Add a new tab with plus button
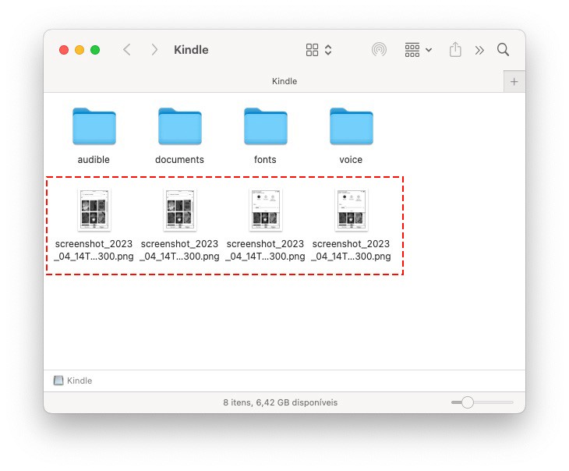 pos(514,81)
